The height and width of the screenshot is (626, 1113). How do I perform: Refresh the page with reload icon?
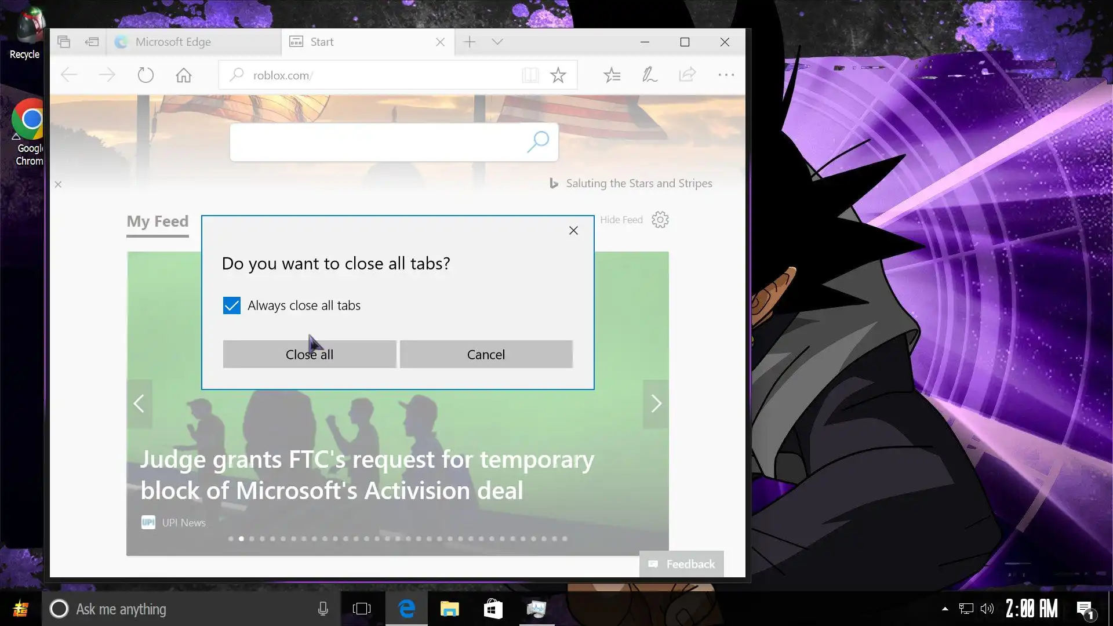click(146, 75)
